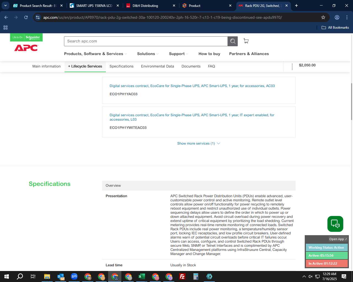Open Zoom from the taskbar
The width and height of the screenshot is (353, 282).
(x=74, y=276)
